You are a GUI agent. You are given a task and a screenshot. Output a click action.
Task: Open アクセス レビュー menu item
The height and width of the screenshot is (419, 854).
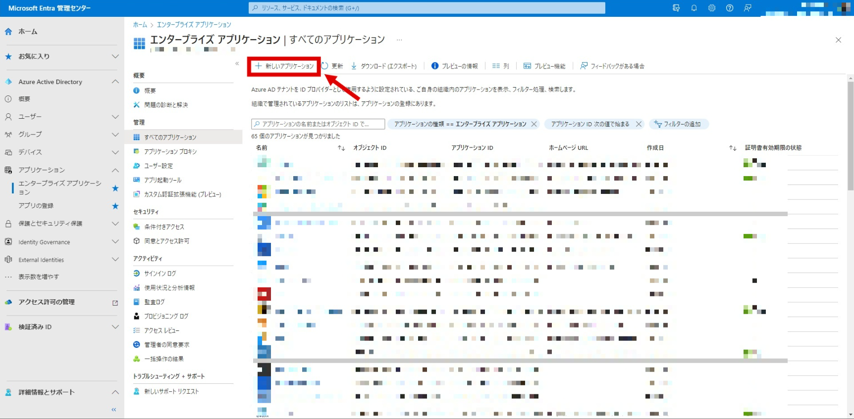(x=162, y=330)
